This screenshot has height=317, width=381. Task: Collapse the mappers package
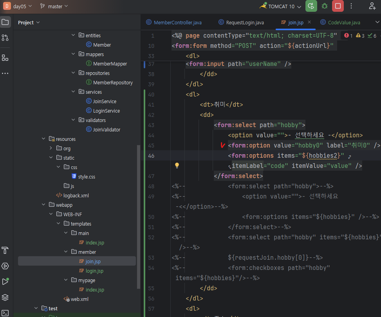(73, 54)
